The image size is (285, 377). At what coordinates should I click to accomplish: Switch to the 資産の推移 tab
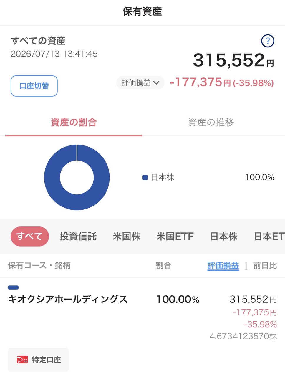click(x=211, y=122)
